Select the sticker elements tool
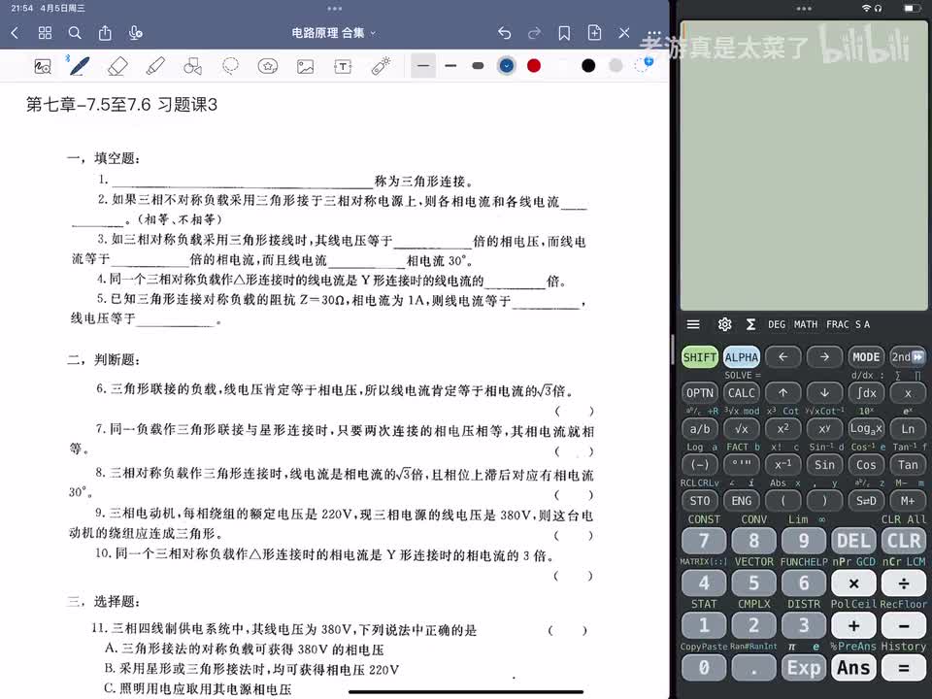Screen dimensions: 932x699 pos(268,66)
